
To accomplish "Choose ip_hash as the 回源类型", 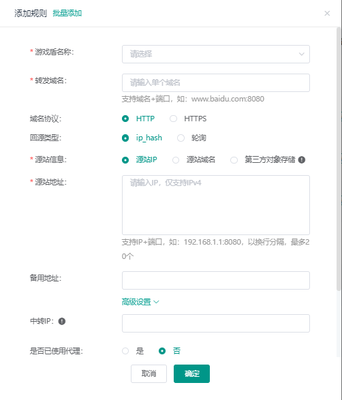I will coord(125,138).
